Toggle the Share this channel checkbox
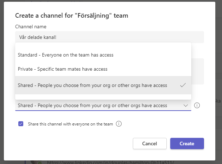 point(21,124)
